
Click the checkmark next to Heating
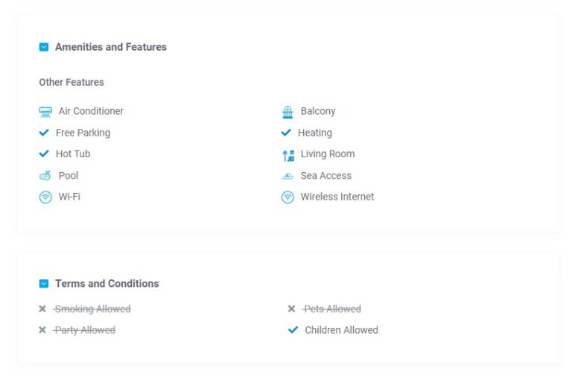(x=286, y=133)
